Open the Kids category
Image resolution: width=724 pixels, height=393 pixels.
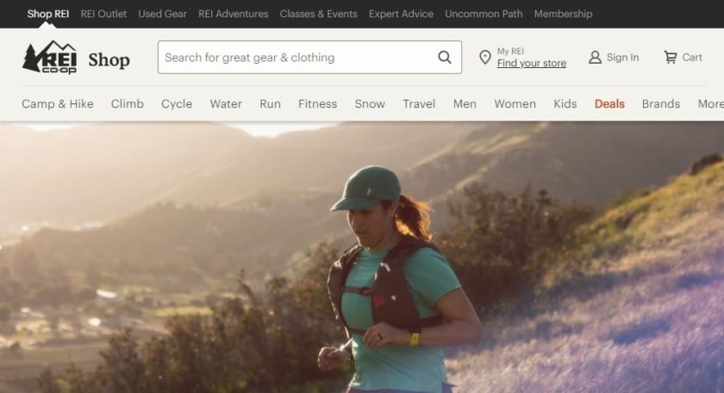(x=565, y=104)
